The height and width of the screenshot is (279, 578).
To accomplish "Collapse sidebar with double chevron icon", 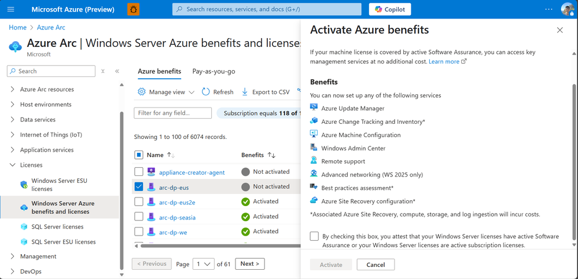I will [x=117, y=71].
